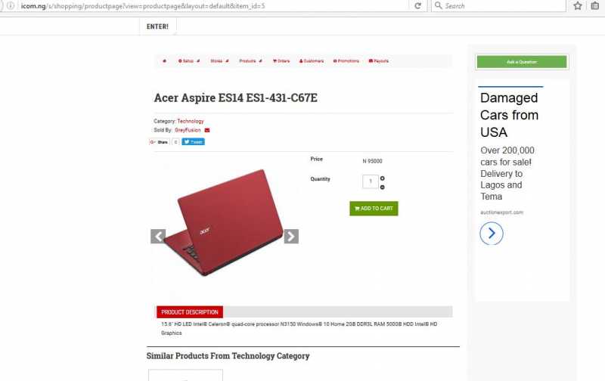Expand the Stores menu
Viewport: 605px width, 381px height.
pos(219,61)
